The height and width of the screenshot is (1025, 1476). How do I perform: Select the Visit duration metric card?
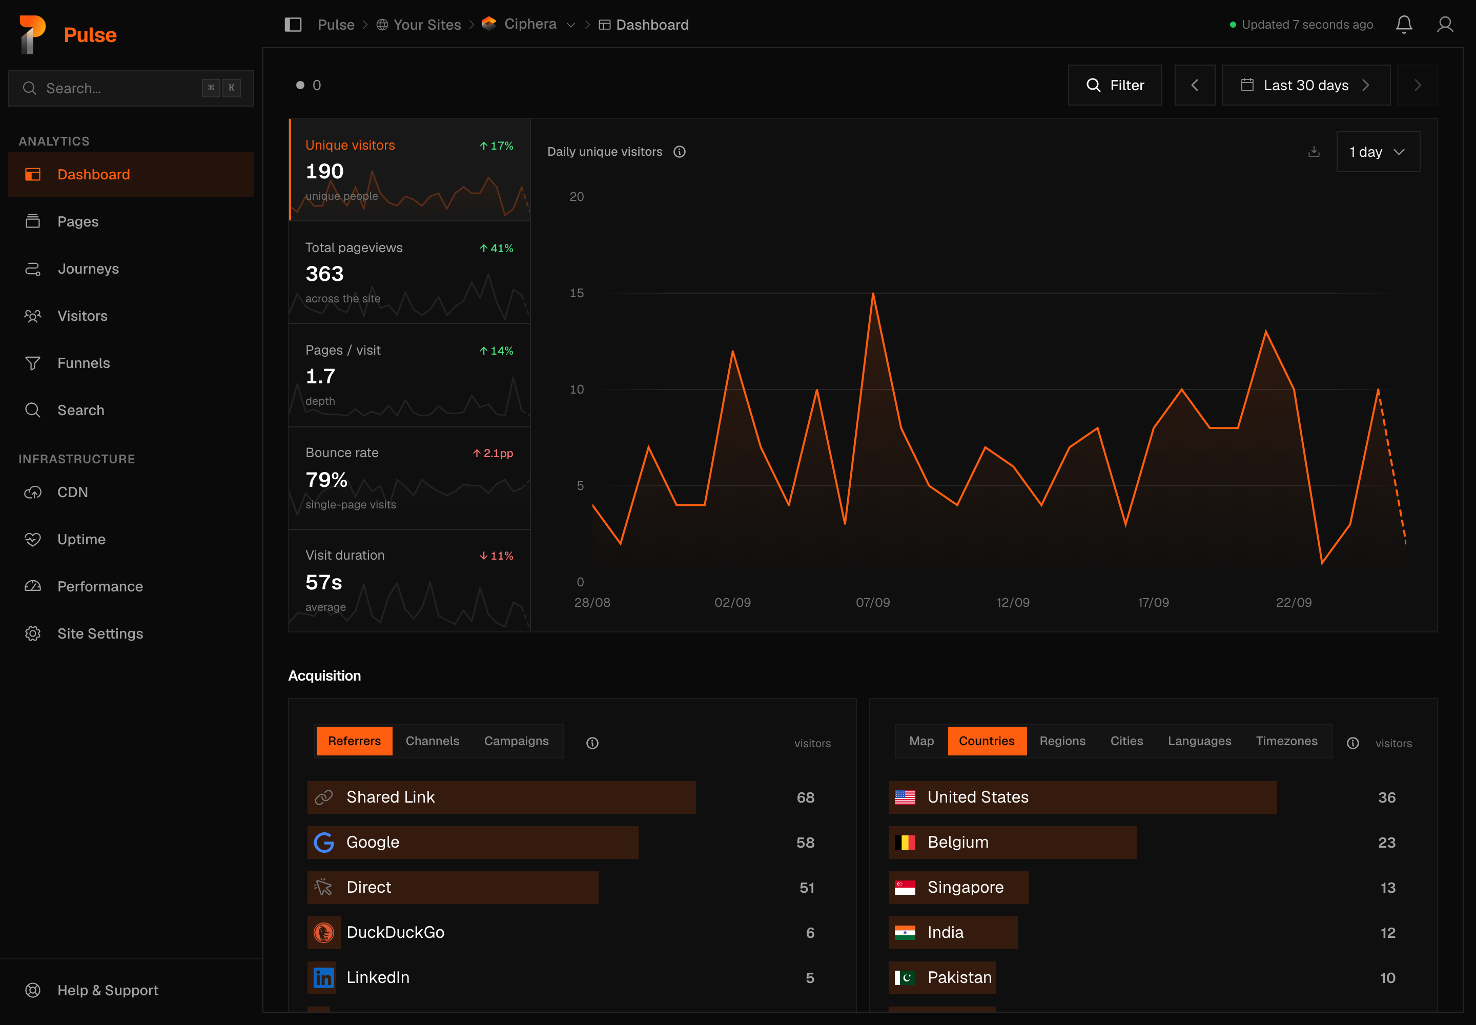[410, 581]
